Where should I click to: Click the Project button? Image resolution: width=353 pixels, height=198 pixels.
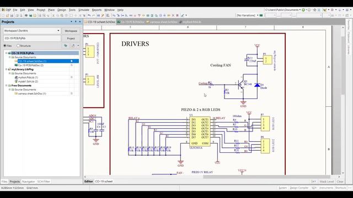click(71, 38)
